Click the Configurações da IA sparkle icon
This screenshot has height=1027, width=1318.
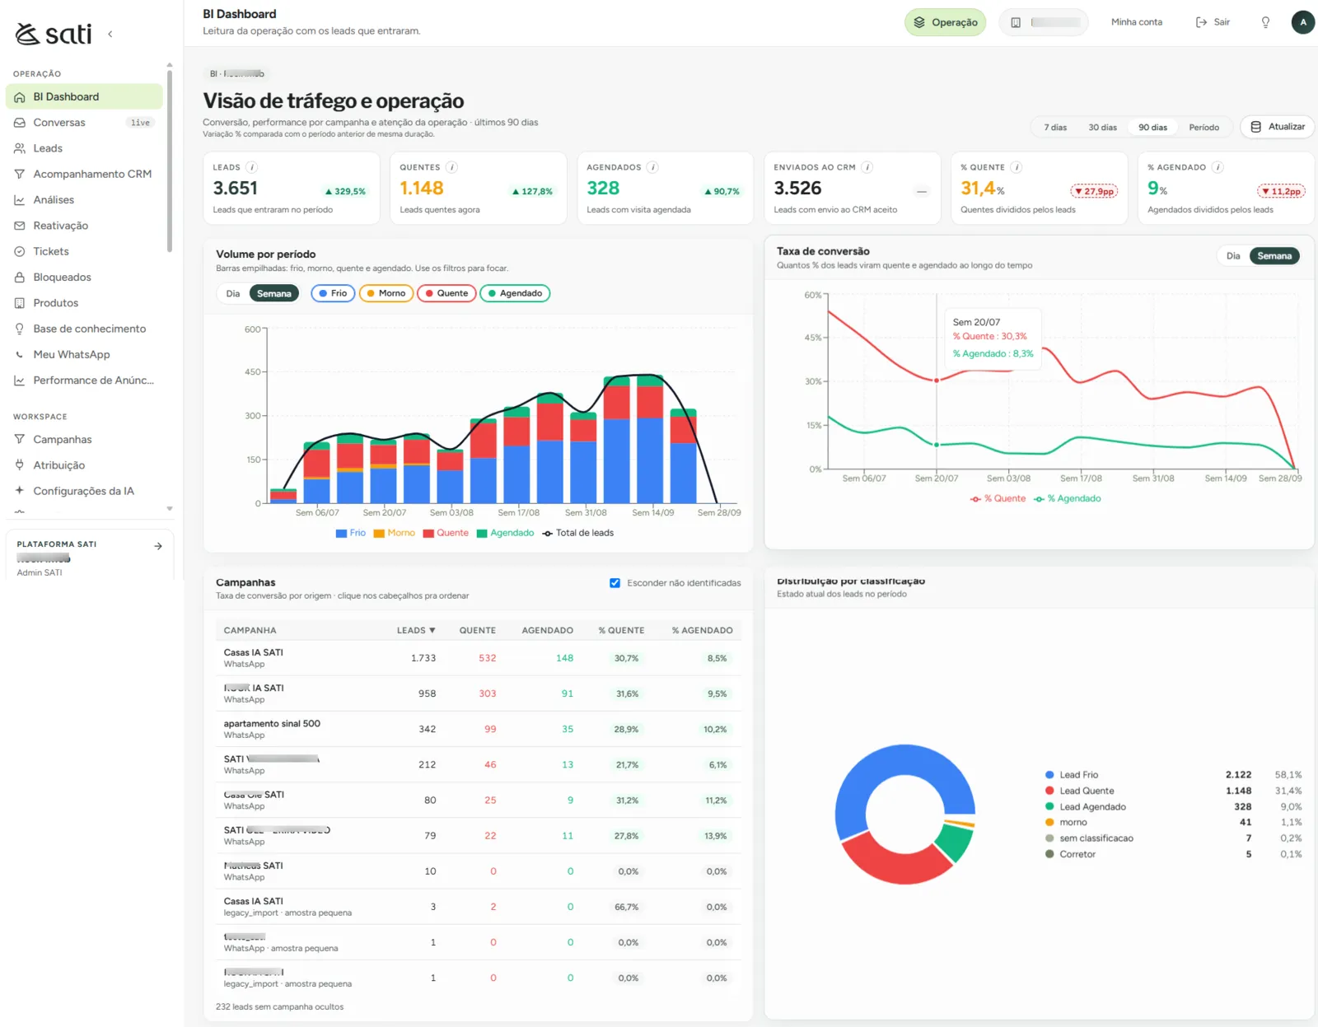[20, 491]
